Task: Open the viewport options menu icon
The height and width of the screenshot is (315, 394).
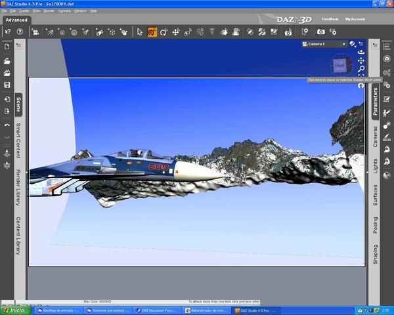Action: [361, 44]
